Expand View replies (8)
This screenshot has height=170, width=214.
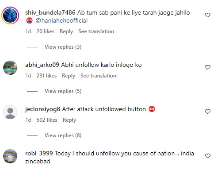point(63,135)
